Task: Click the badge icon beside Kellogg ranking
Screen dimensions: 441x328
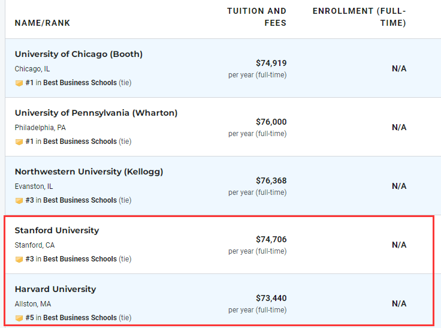Action: tap(19, 200)
